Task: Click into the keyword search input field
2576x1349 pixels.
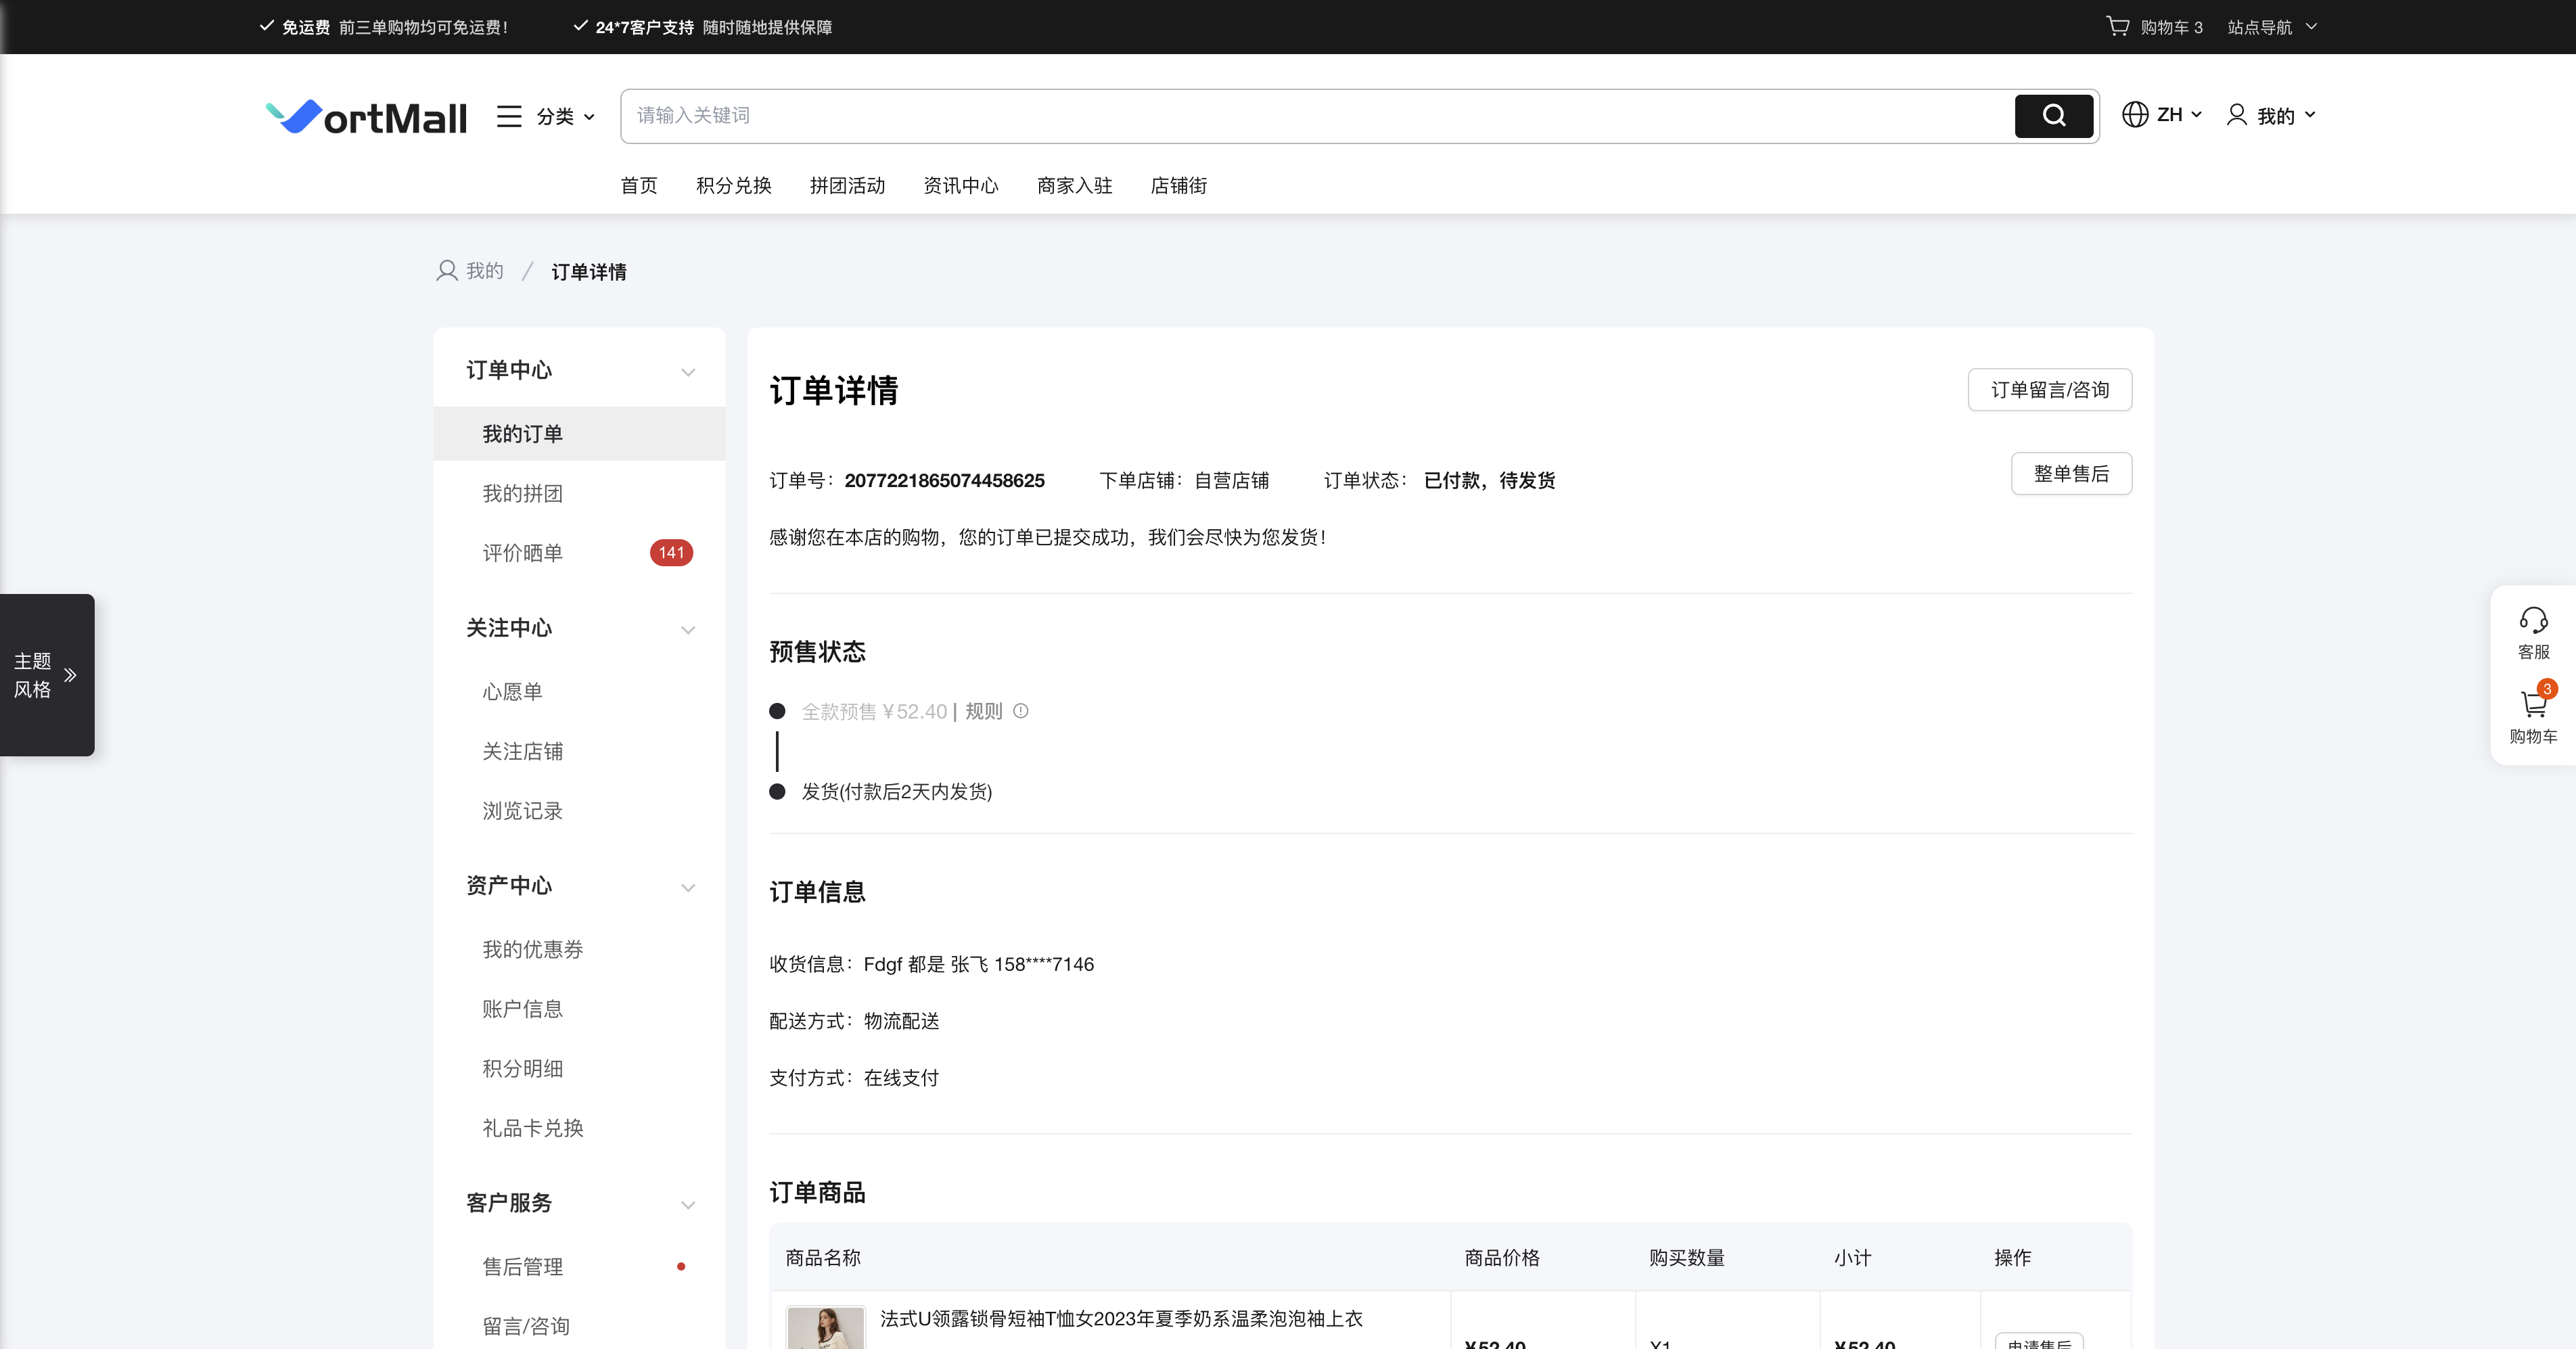Action: [x=1317, y=116]
